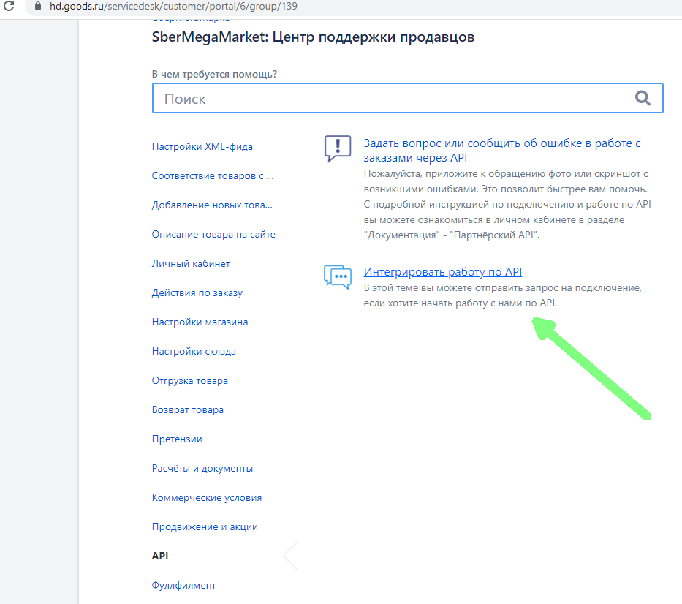Open the Отгрузка товара category
Viewport: 682px width, 604px height.
pyautogui.click(x=189, y=380)
